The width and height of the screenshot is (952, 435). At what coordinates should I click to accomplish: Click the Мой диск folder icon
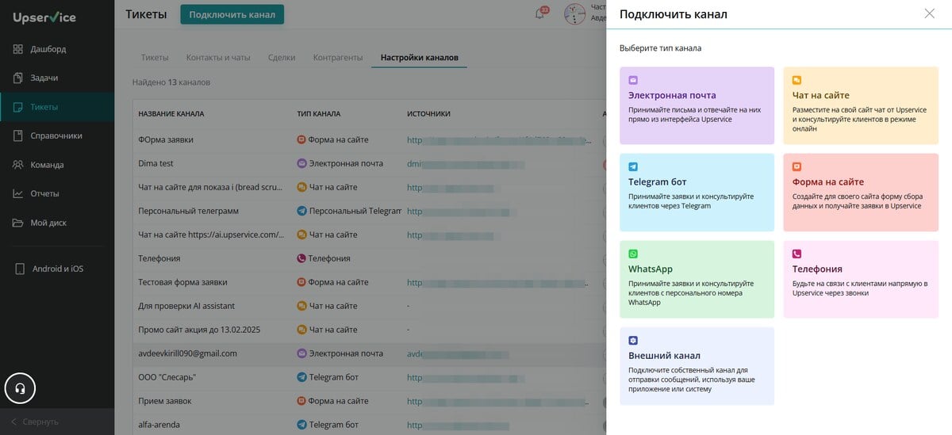point(18,223)
